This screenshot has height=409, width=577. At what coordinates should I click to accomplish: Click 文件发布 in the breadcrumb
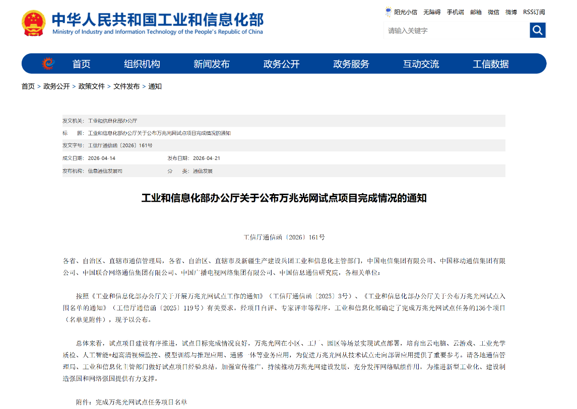[x=126, y=87]
